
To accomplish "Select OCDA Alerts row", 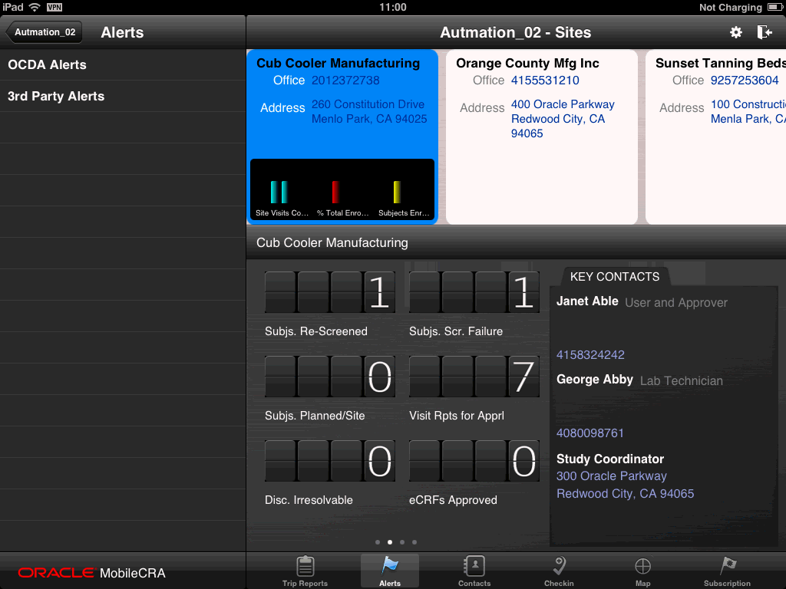I will click(123, 64).
